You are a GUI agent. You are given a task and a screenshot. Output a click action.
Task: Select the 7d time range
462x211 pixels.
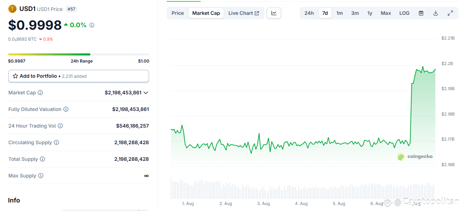(325, 13)
